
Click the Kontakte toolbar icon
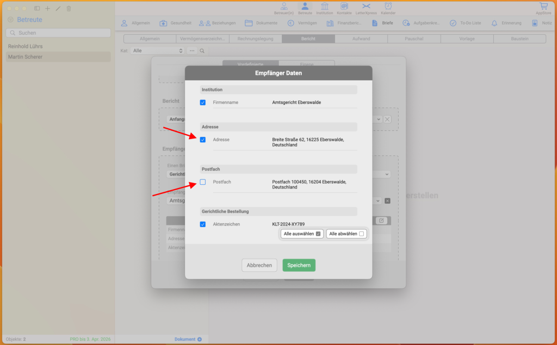[344, 7]
